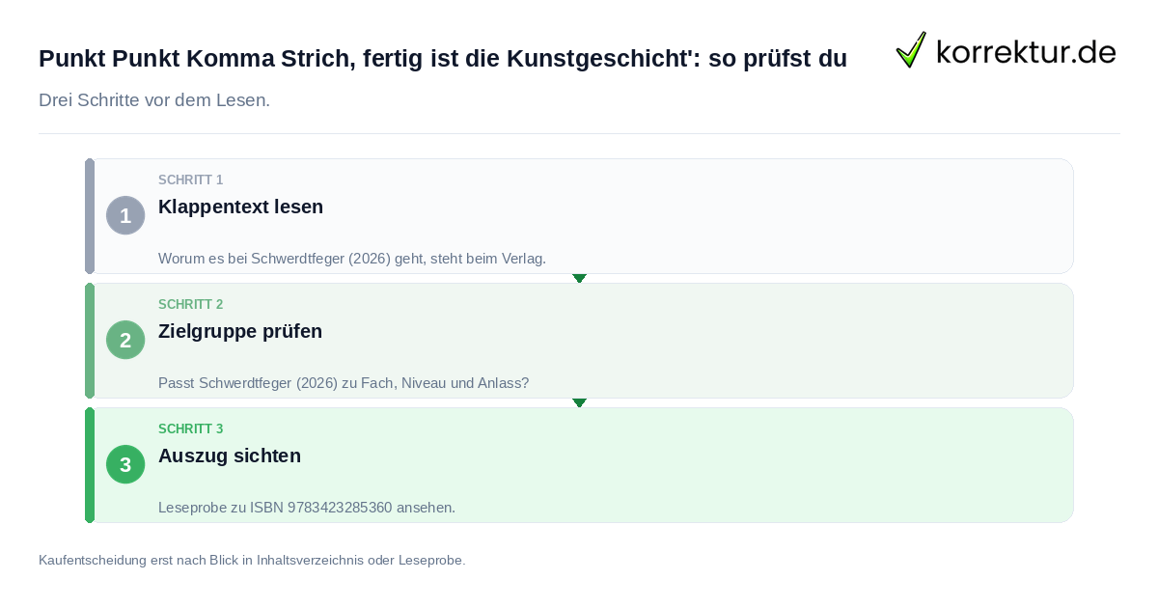Click the text 'Worum es bei Schwerdtfeger (2026) geht'
Screen dimensions: 1158x608
point(291,259)
